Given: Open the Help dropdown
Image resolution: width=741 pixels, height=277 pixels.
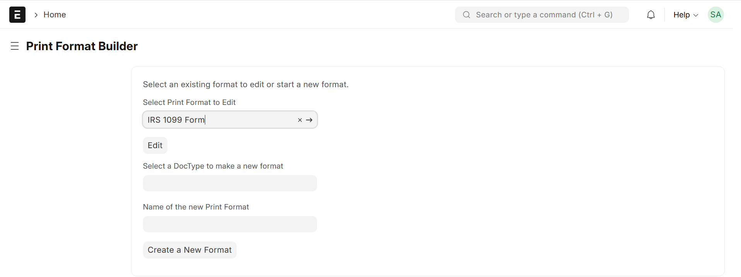Looking at the screenshot, I should [x=685, y=15].
